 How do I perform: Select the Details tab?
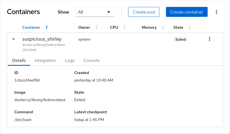(x=19, y=61)
